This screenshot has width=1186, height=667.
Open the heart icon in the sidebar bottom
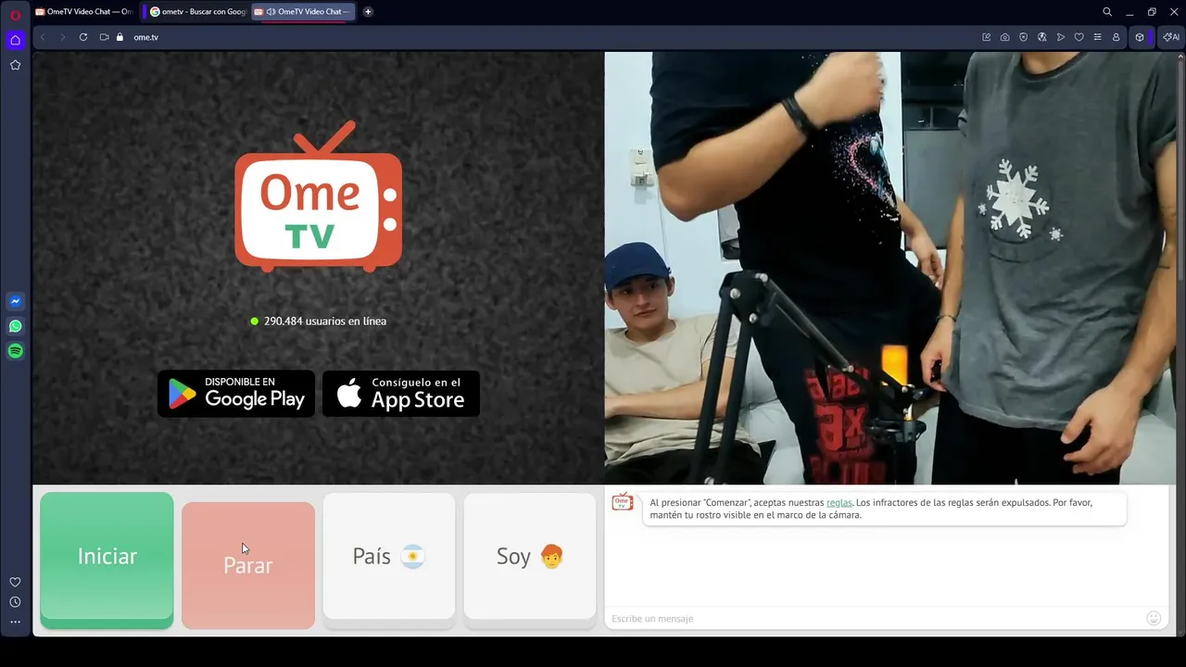[15, 582]
